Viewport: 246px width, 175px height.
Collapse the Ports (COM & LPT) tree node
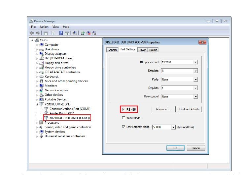[x=37, y=104]
